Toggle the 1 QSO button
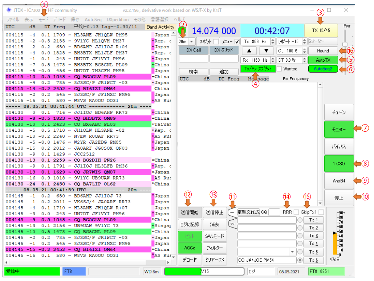Screen dimensions: 374x281 tap(339, 164)
